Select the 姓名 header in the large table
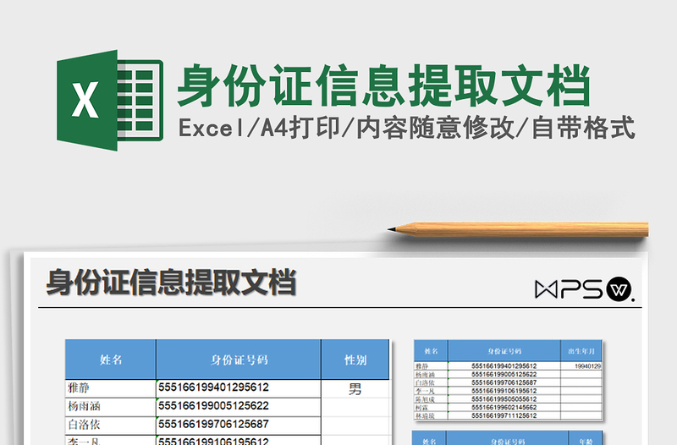This screenshot has width=677, height=445. (x=111, y=360)
